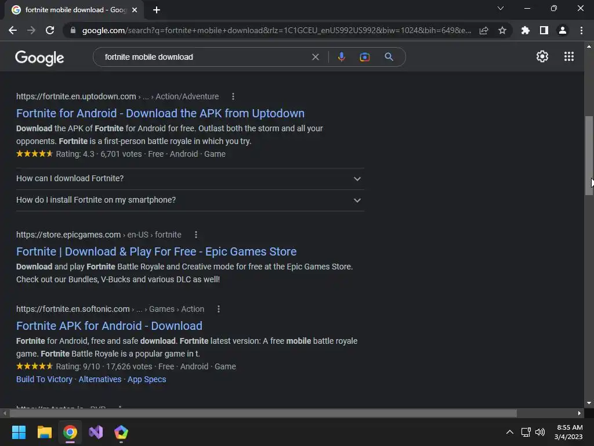Open File Explorer from the taskbar
Image resolution: width=594 pixels, height=446 pixels.
[44, 432]
